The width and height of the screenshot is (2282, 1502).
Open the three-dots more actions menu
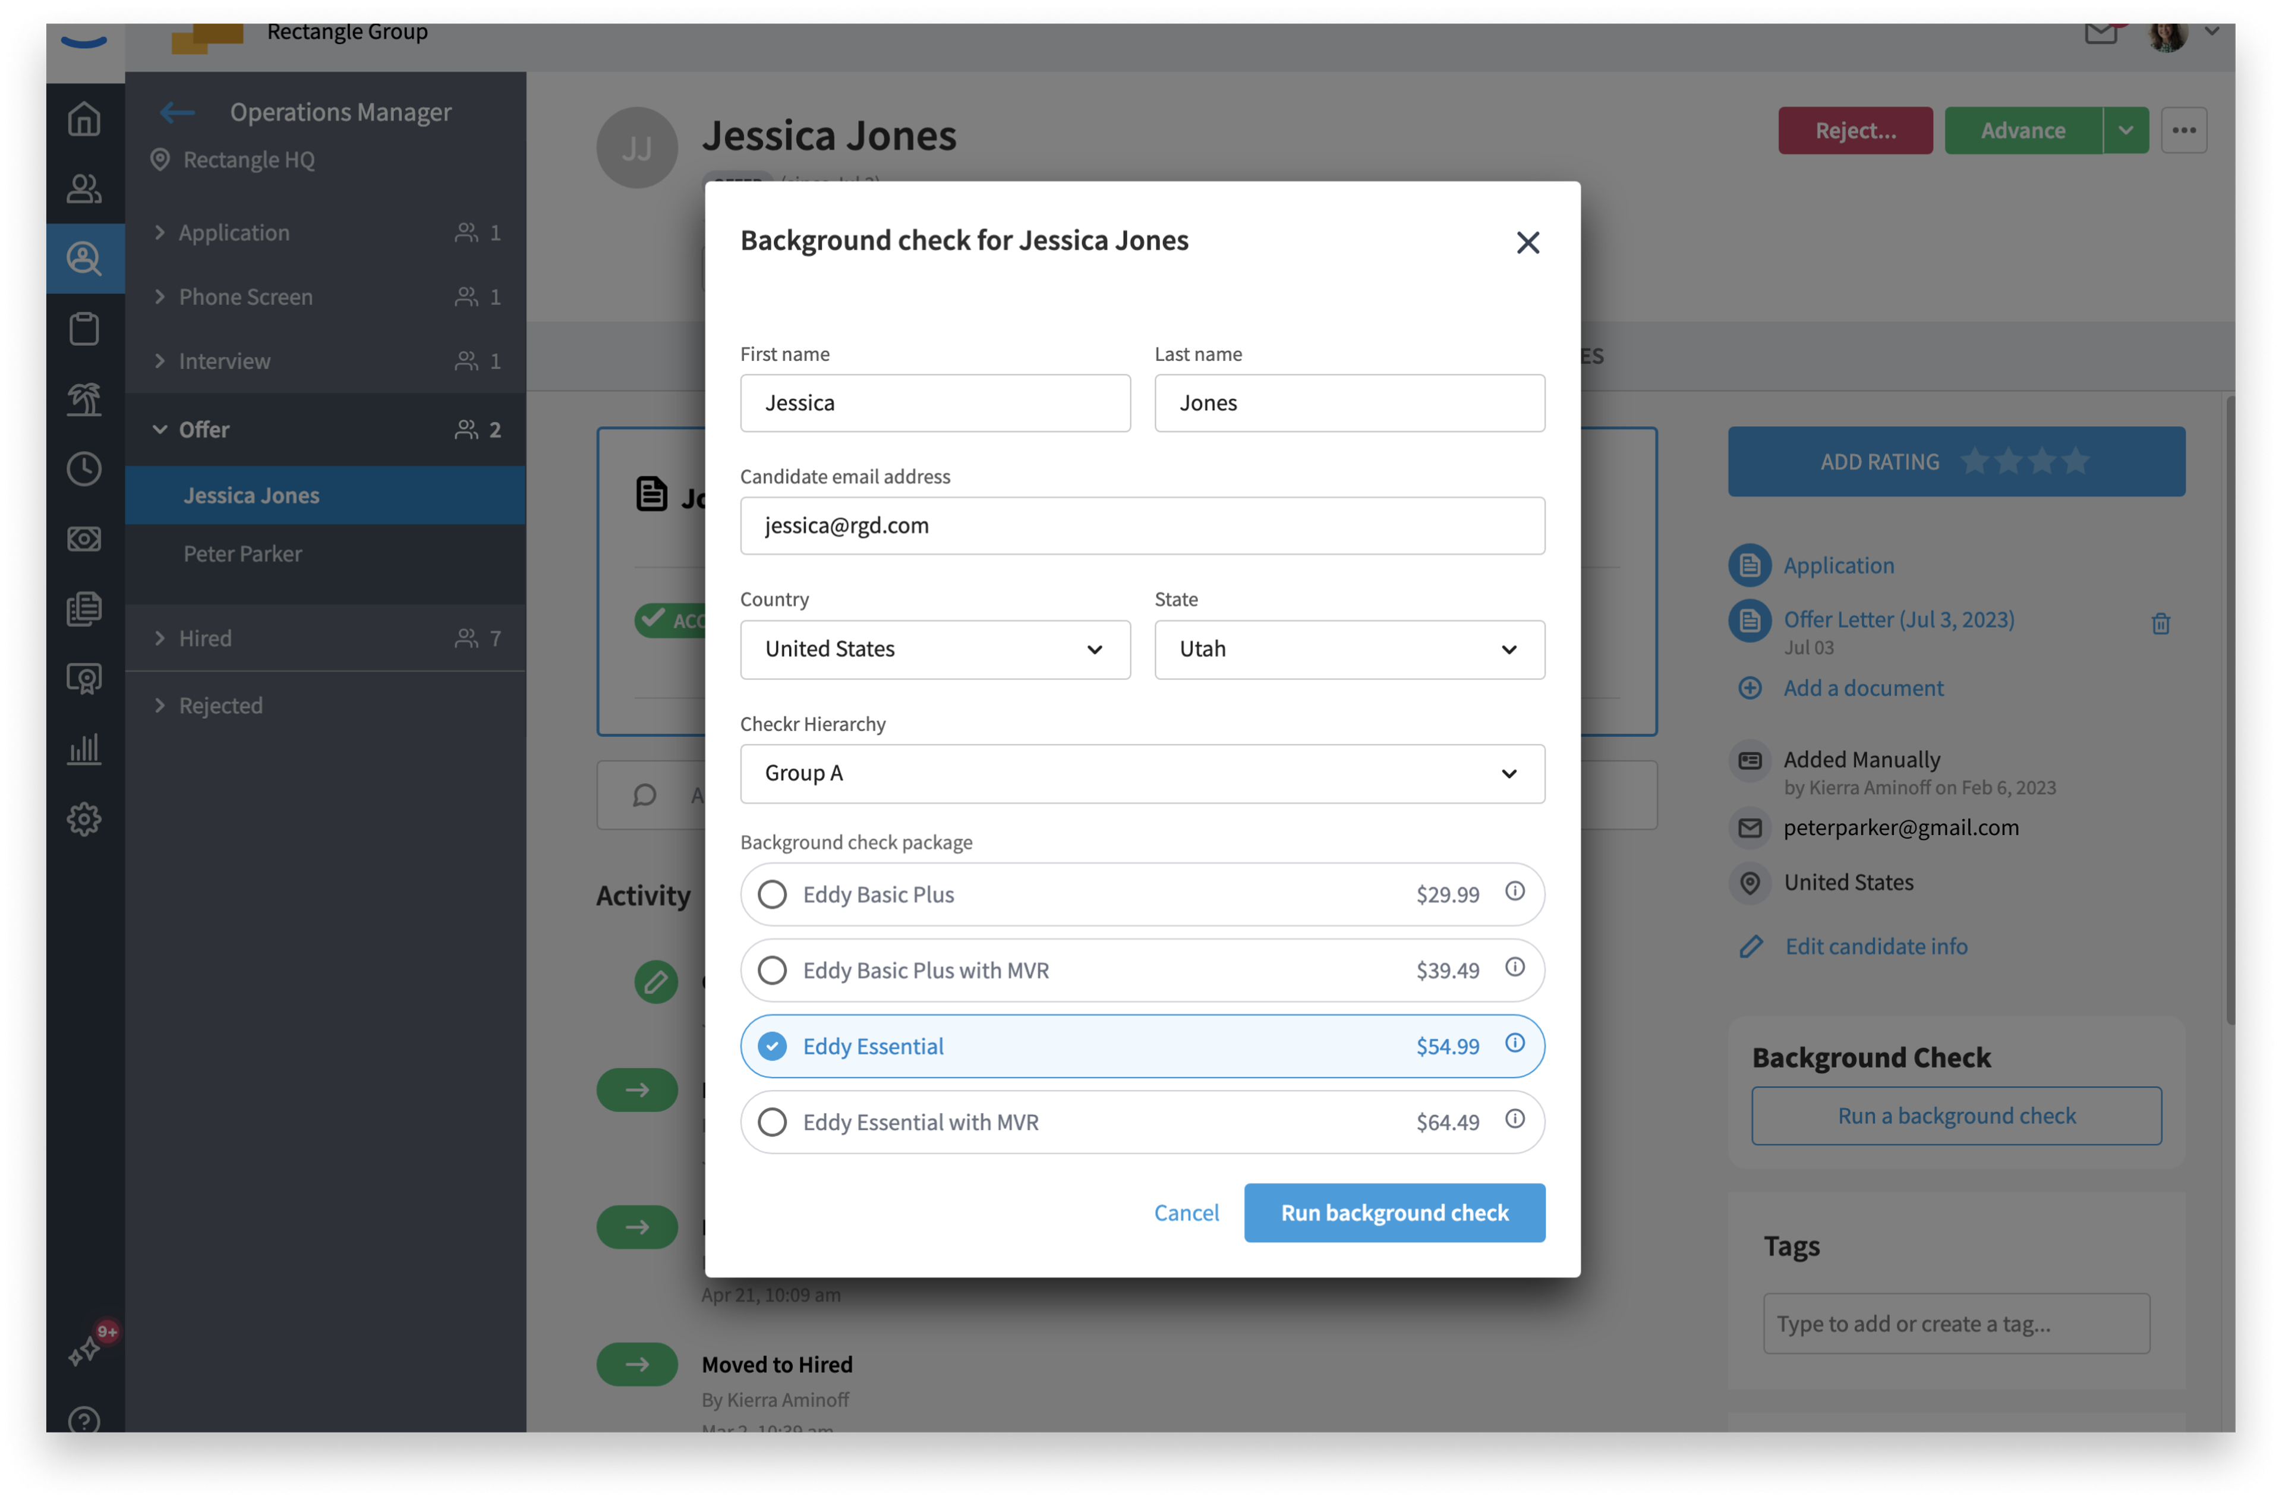pos(2184,130)
